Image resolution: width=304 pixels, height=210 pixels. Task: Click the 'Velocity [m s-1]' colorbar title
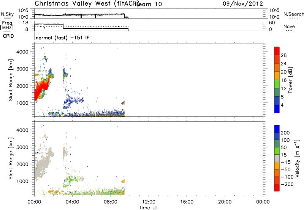point(297,158)
